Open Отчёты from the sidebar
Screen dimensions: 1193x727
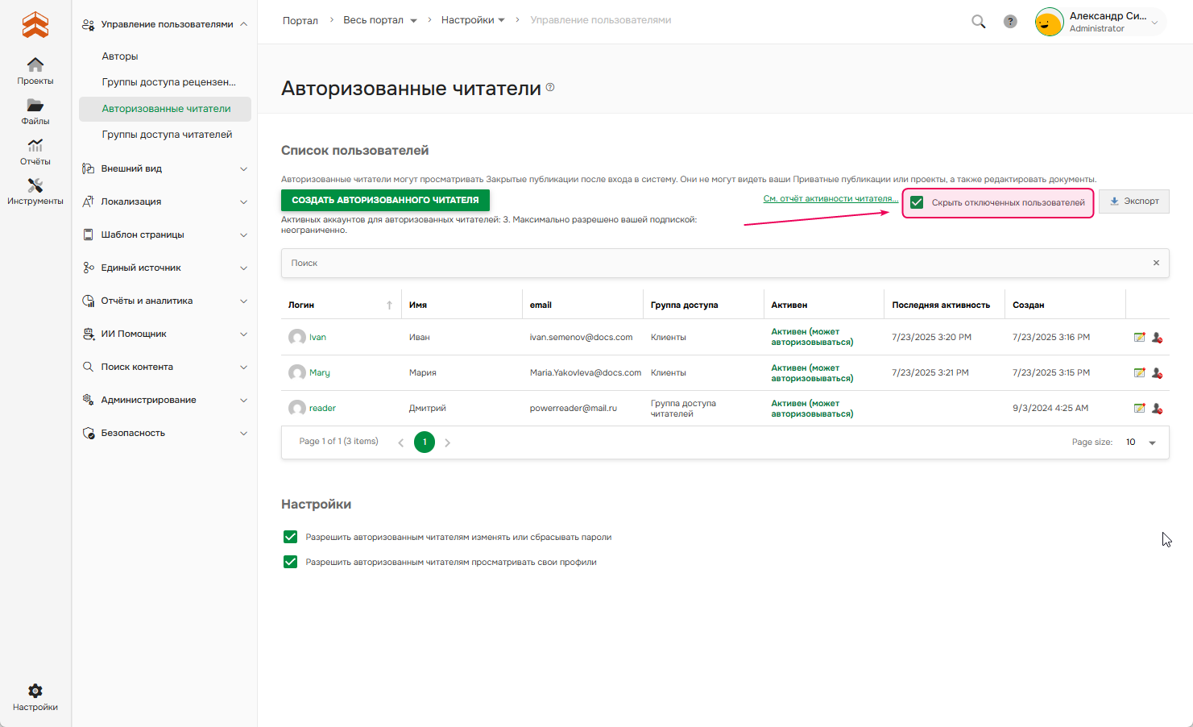(x=35, y=152)
